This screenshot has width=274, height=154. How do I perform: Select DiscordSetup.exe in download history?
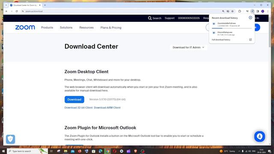click(232, 33)
